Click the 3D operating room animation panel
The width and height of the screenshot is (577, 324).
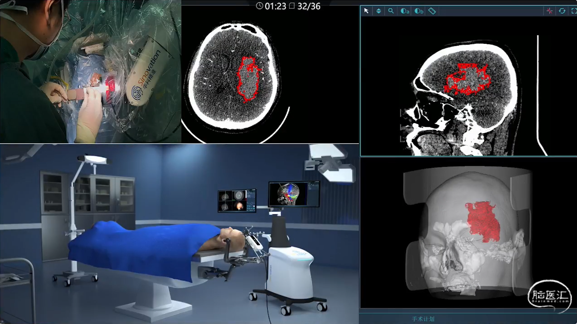(x=179, y=234)
